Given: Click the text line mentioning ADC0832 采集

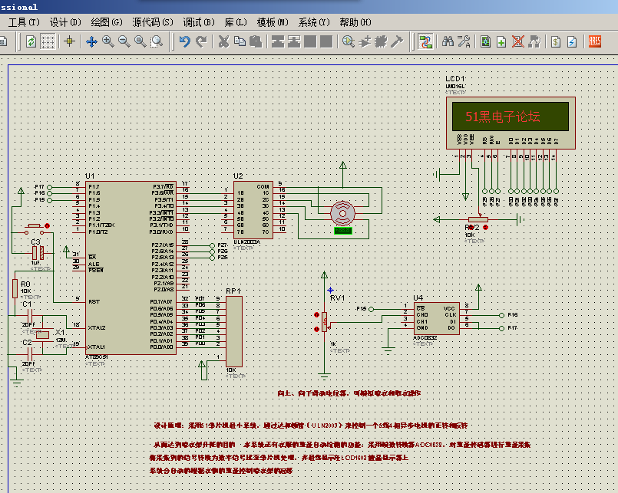Looking at the screenshot, I should pyautogui.click(x=342, y=445).
